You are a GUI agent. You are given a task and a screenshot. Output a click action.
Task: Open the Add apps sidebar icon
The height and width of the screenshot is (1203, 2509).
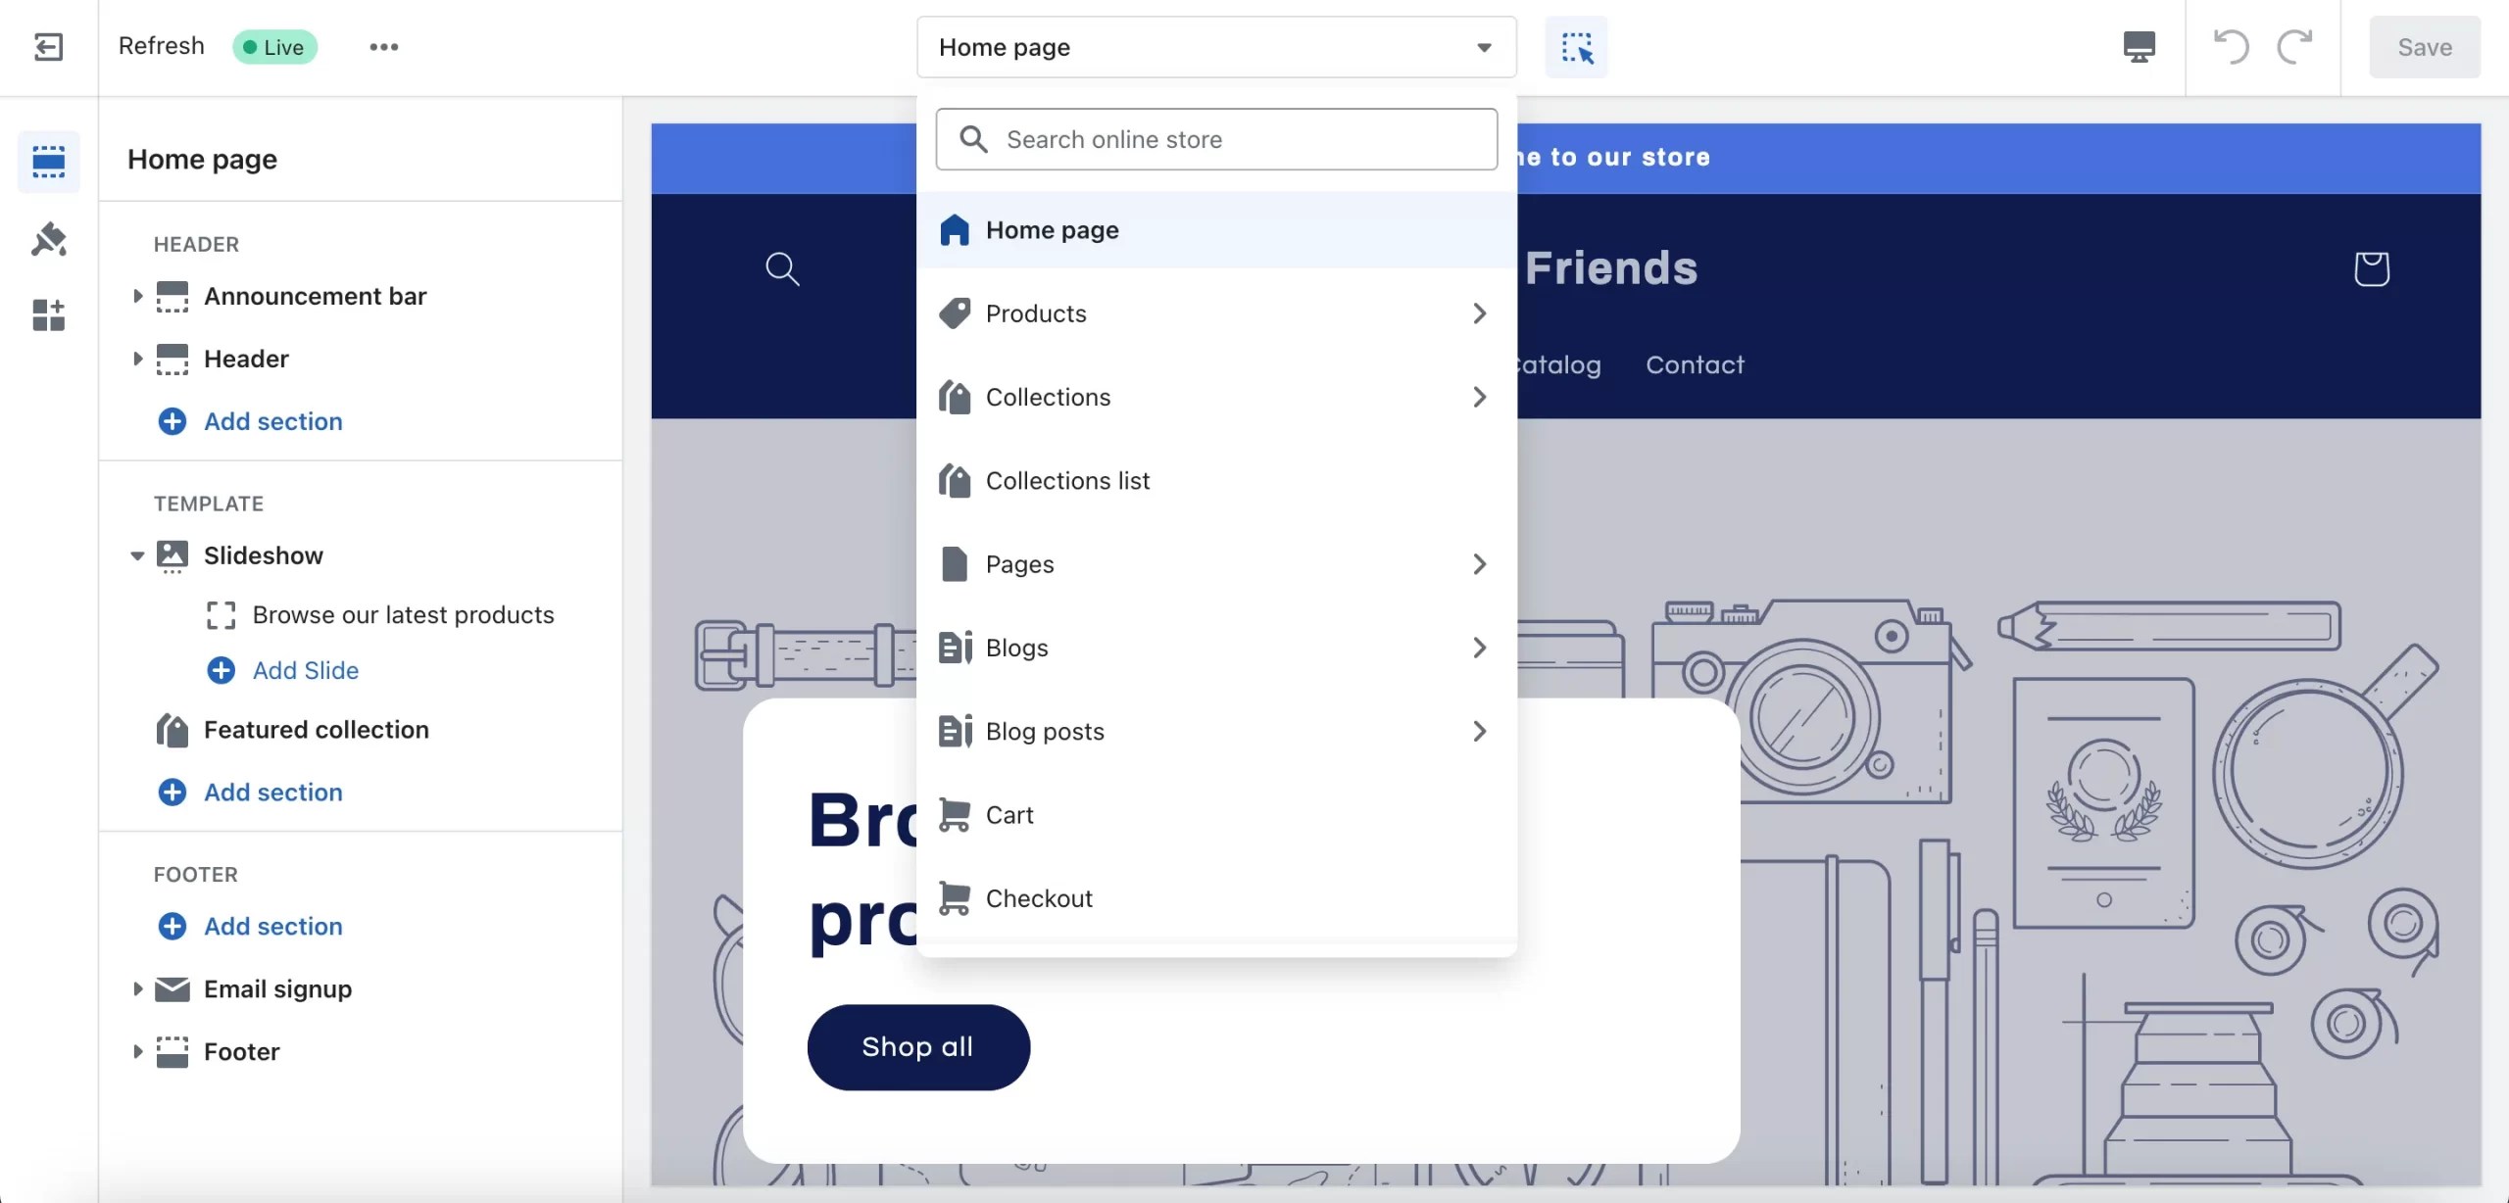[x=48, y=315]
